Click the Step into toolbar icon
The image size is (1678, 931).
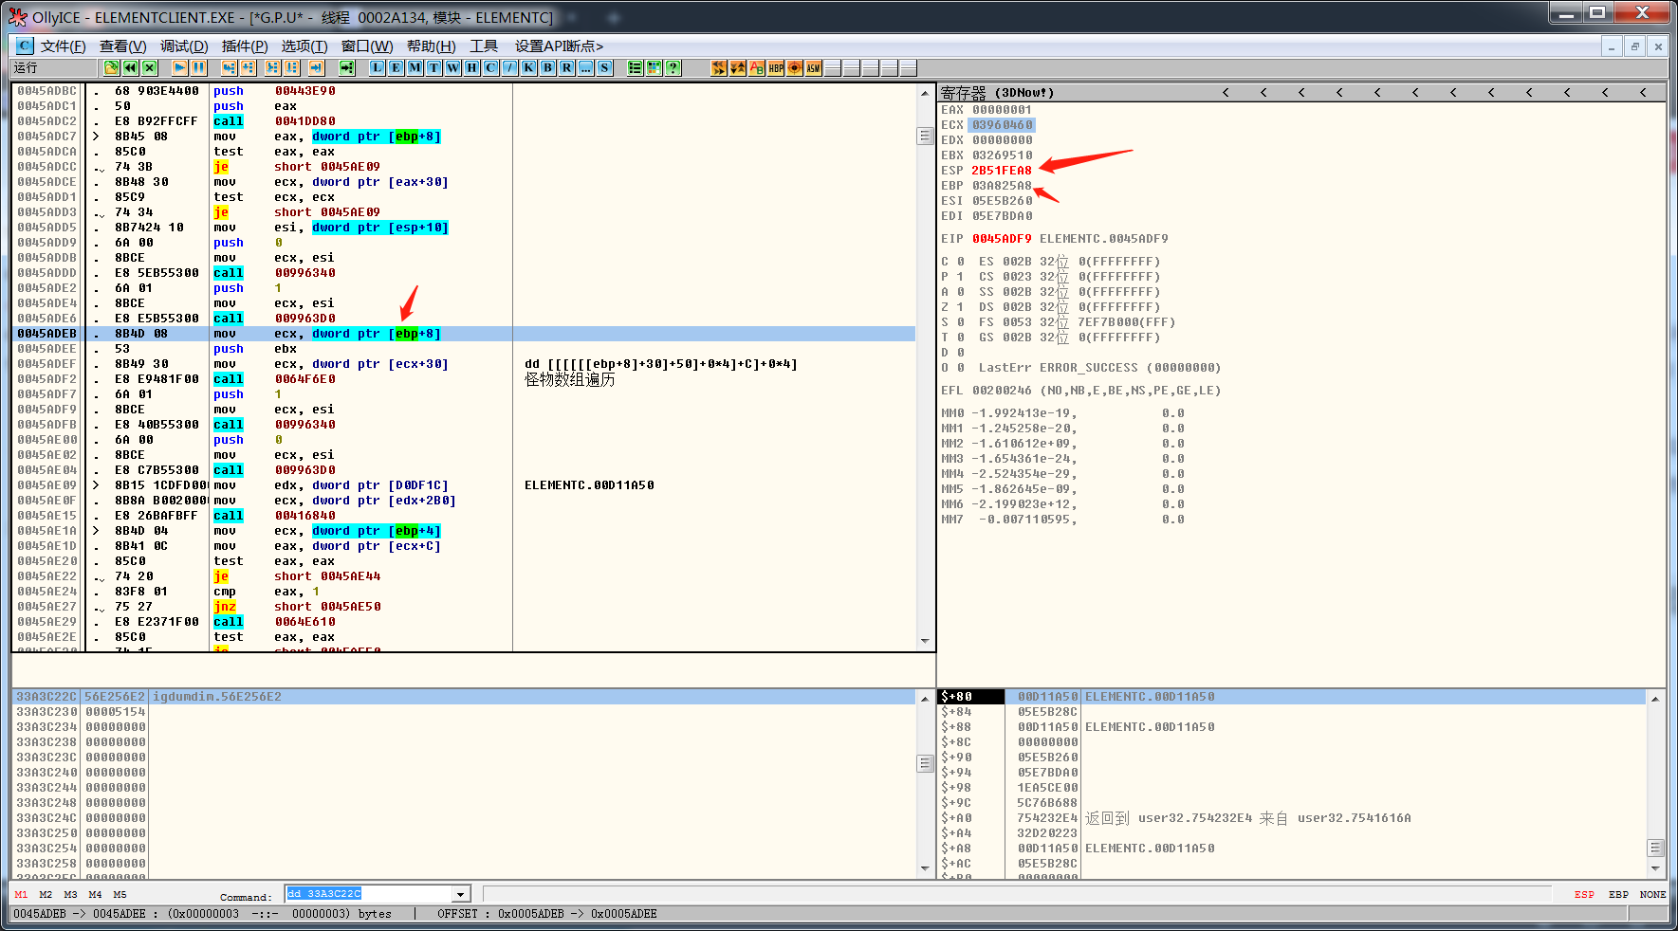(x=229, y=67)
